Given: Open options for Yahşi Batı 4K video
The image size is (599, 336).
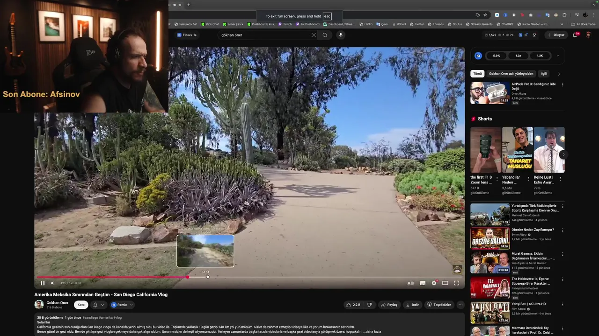Looking at the screenshot, I should [562, 304].
